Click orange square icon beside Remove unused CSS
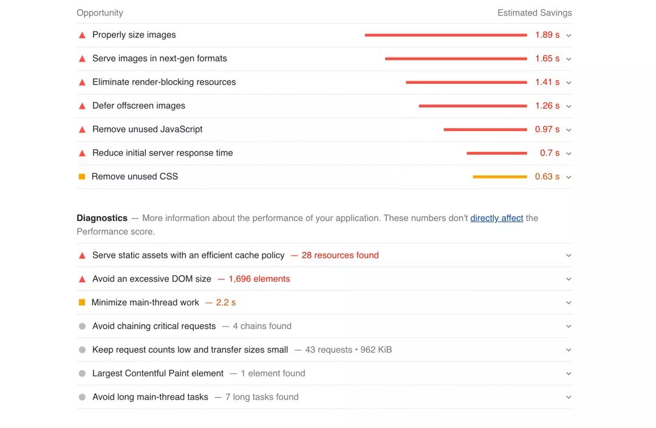This screenshot has width=656, height=428. point(82,177)
